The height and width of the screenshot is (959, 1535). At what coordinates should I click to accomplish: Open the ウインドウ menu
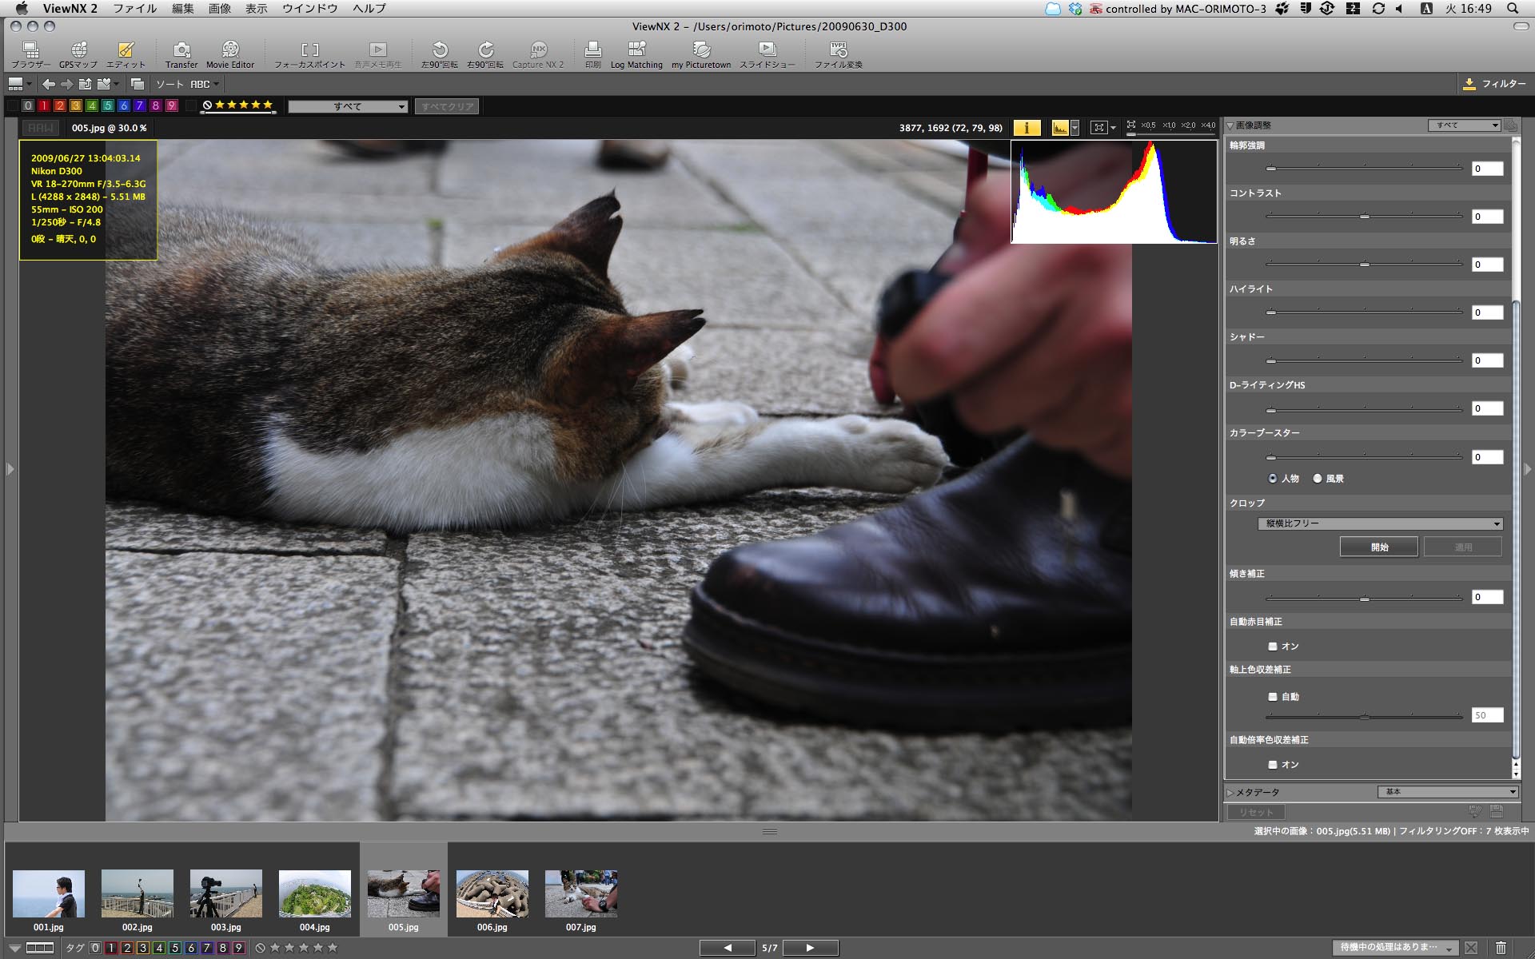tap(310, 8)
